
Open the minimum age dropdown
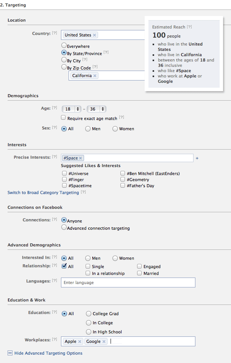click(72, 109)
